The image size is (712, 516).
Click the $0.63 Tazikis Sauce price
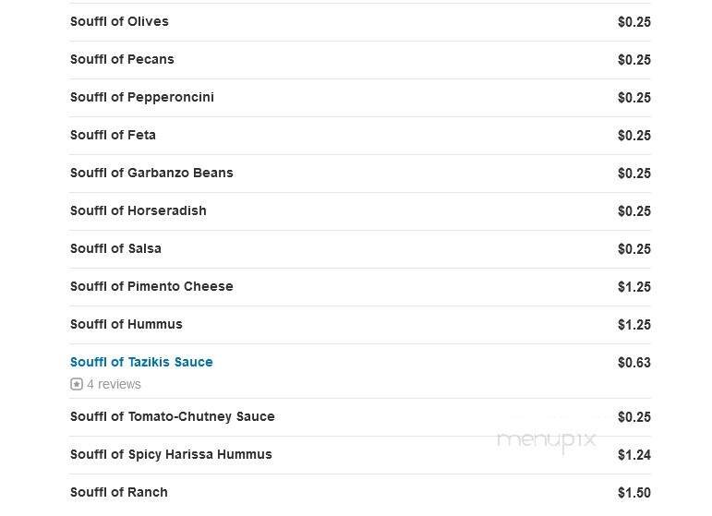[x=634, y=363]
